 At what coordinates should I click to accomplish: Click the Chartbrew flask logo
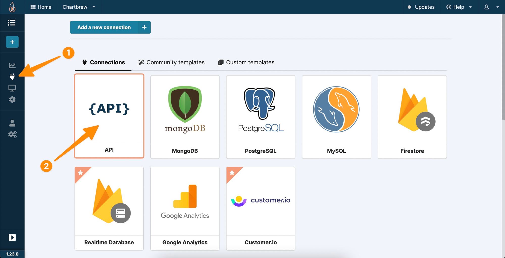[x=12, y=7]
